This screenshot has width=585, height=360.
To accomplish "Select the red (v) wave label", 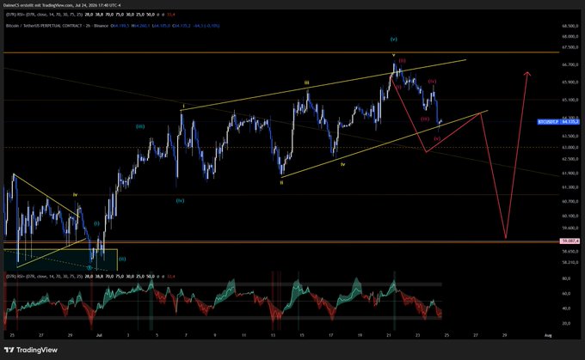I will click(437, 138).
